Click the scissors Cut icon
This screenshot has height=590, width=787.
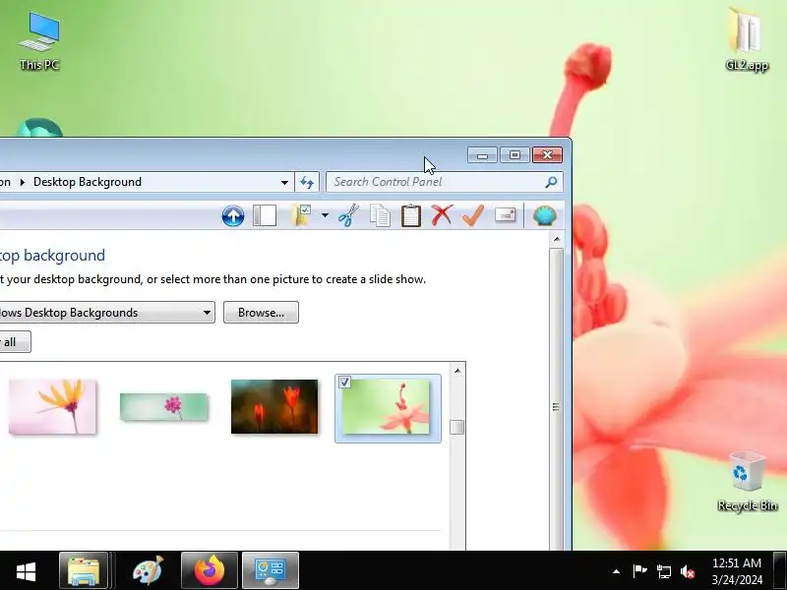348,215
